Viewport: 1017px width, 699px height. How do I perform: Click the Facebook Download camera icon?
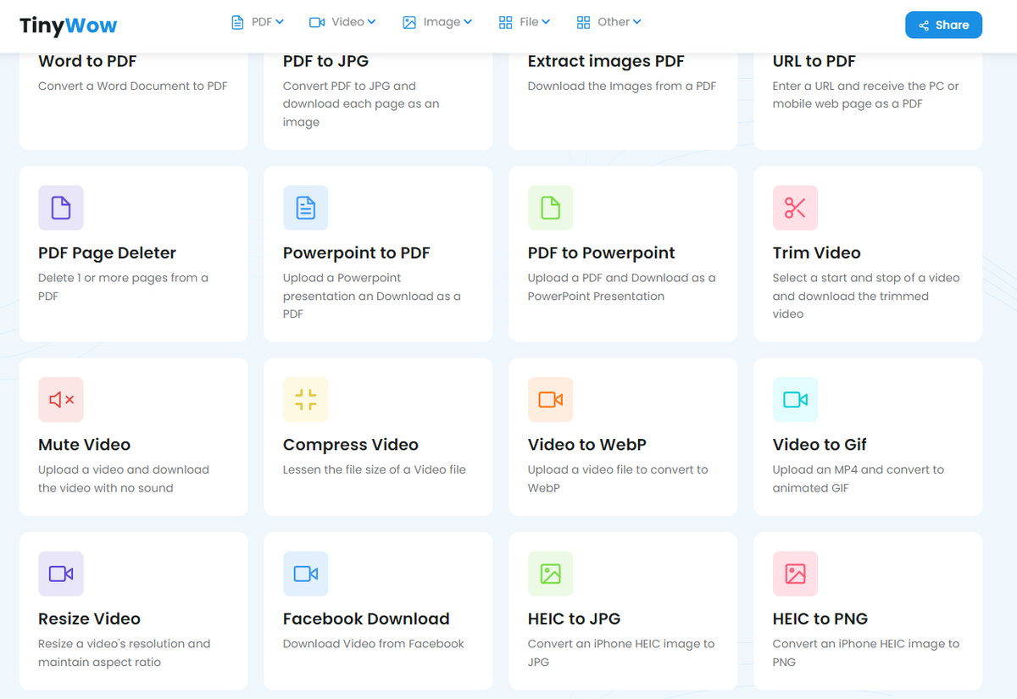pos(306,574)
